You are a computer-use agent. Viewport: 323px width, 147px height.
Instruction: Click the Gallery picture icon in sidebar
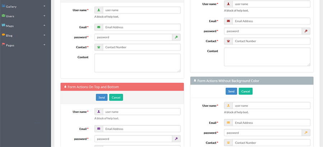[3, 6]
